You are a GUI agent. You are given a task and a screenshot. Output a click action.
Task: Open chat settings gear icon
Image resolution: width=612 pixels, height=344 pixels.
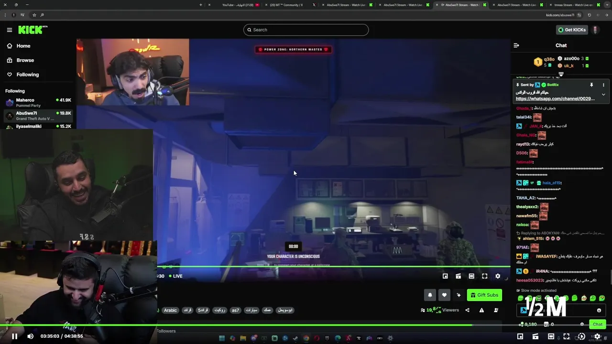(x=582, y=324)
